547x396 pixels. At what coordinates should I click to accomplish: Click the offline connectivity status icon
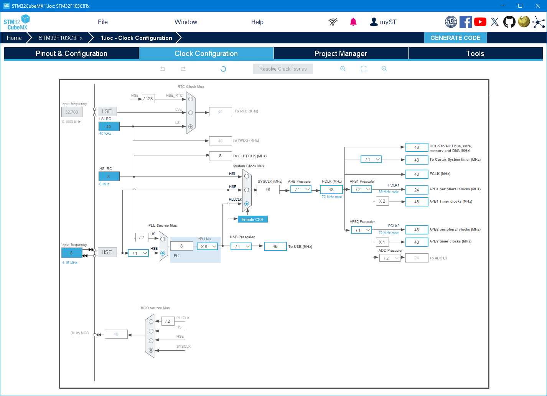(x=333, y=22)
